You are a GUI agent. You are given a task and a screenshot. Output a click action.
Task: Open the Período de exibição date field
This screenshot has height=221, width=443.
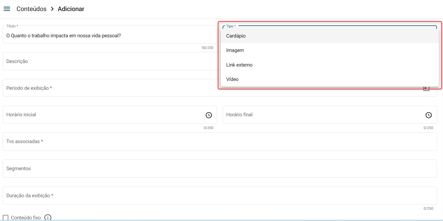pos(111,88)
